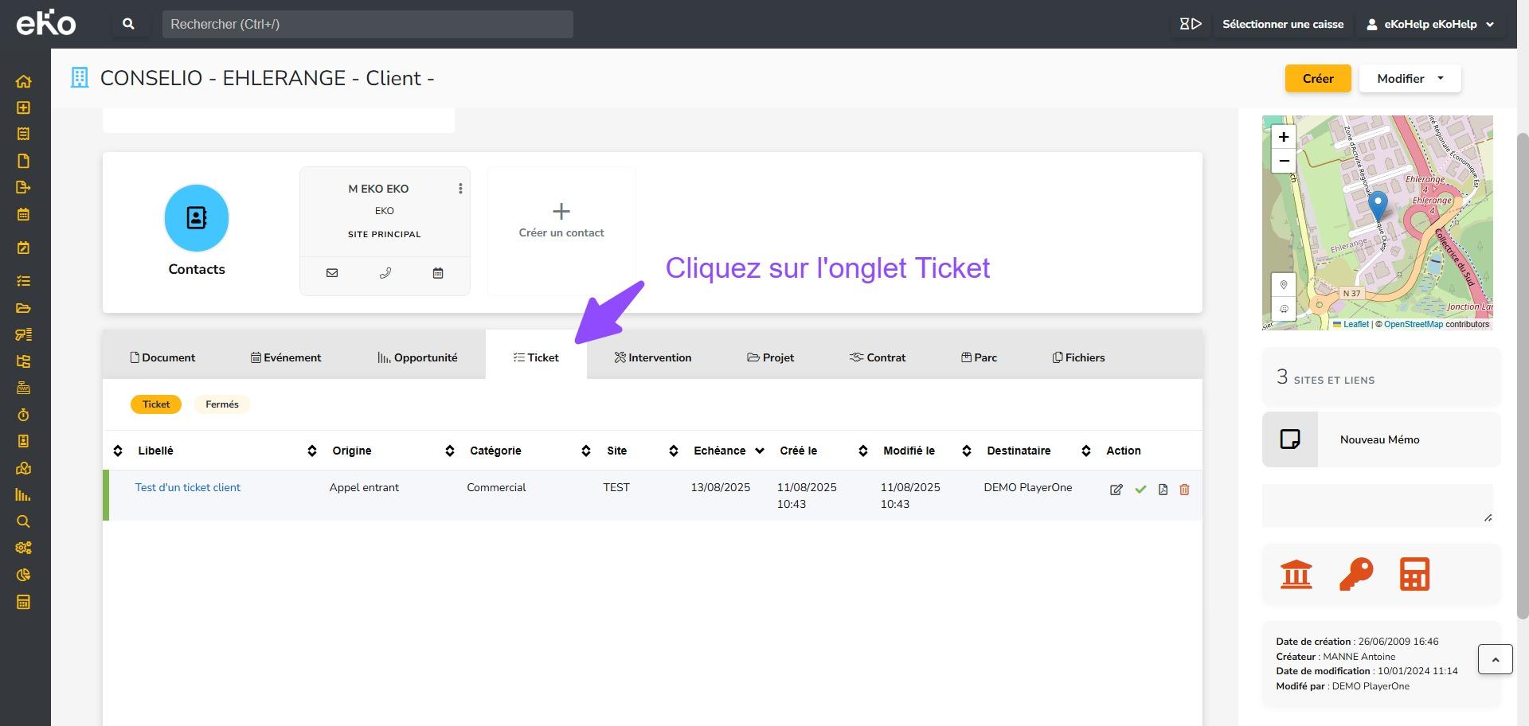1529x726 pixels.
Task: Open the home icon in the left sidebar
Action: 23,81
